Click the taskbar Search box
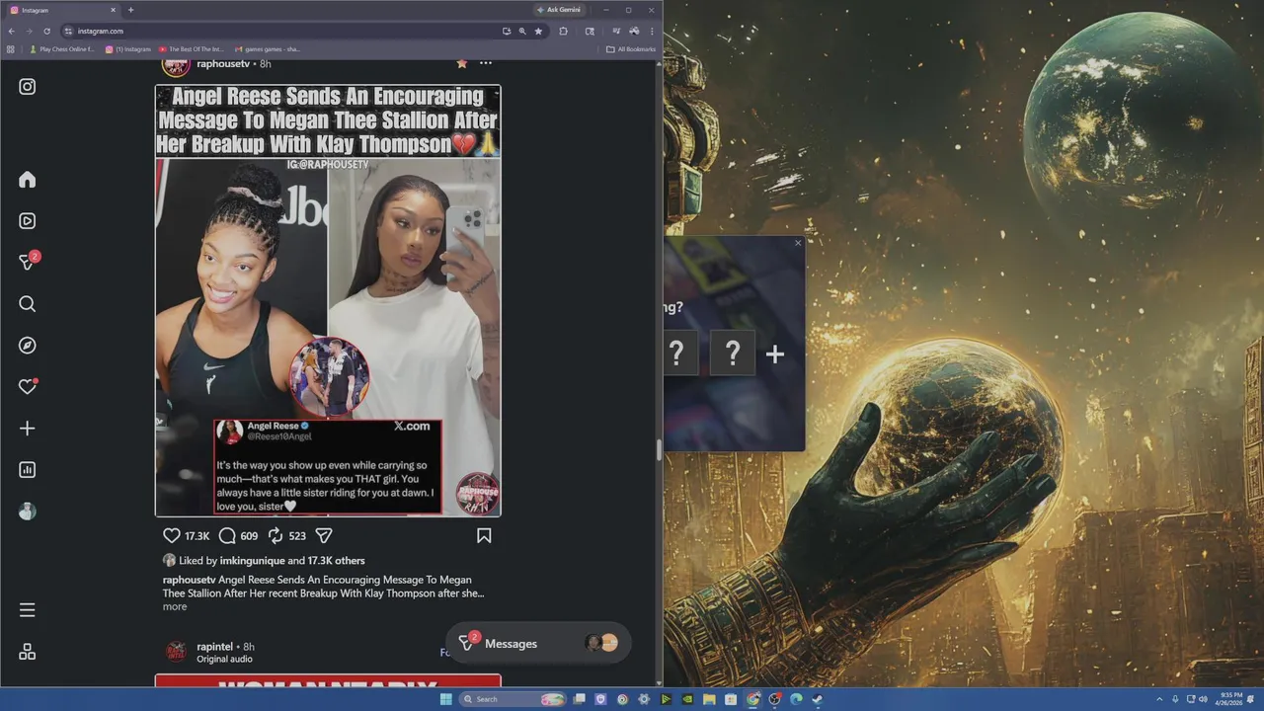The width and height of the screenshot is (1264, 711). coord(513,699)
